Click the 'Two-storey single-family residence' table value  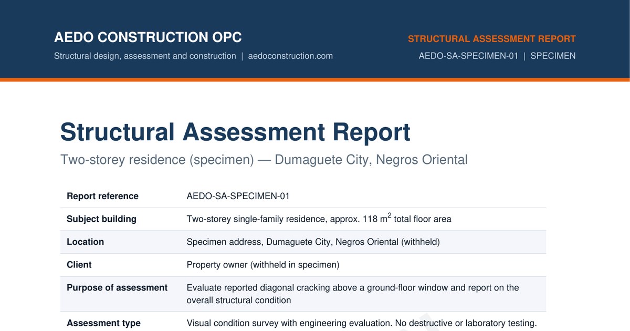point(319,219)
